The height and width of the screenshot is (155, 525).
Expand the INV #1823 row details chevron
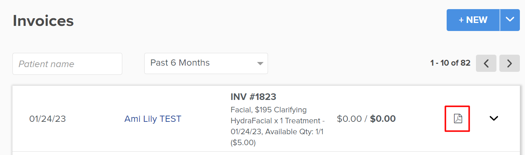[x=494, y=118]
